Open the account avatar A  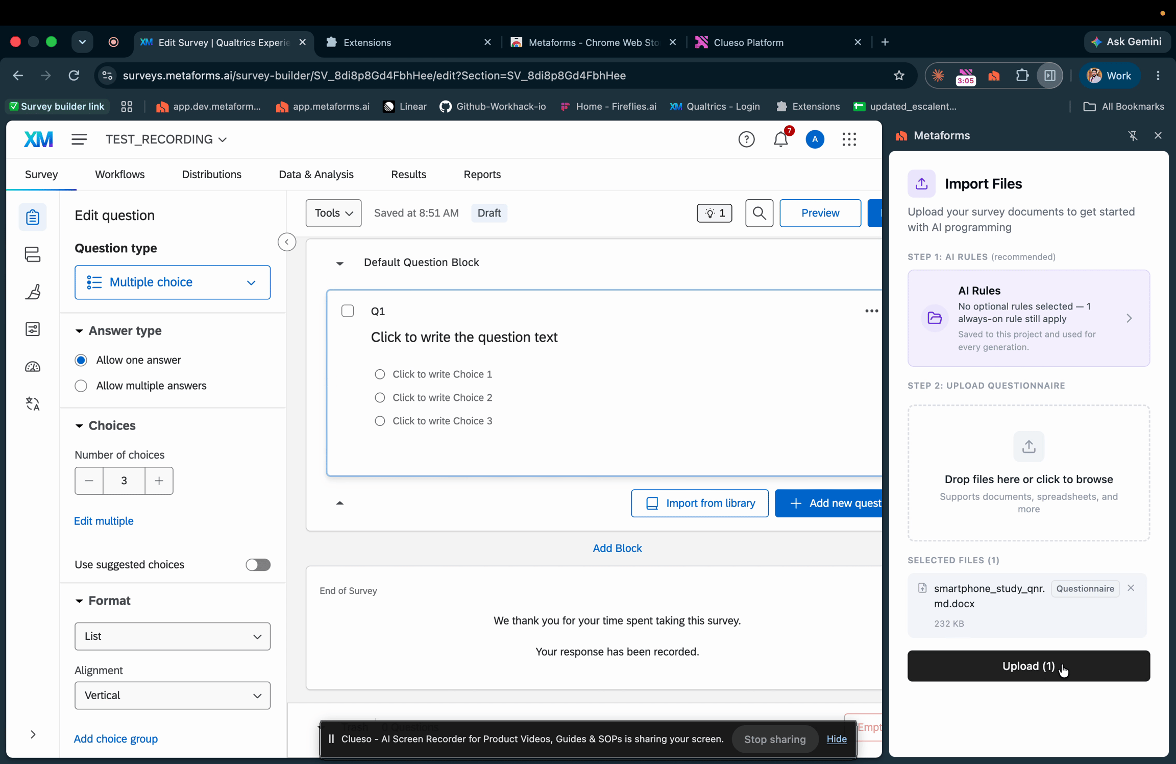point(815,139)
